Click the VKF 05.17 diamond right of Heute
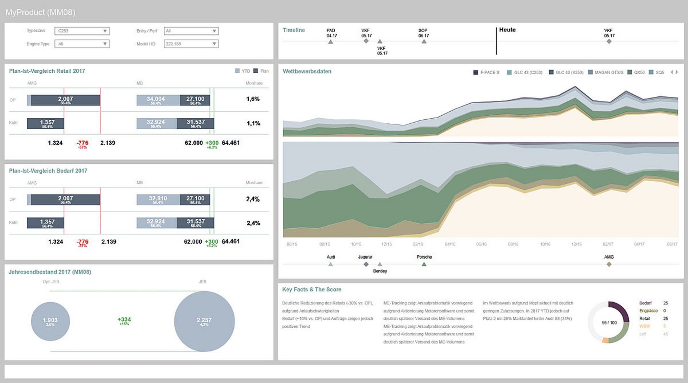The height and width of the screenshot is (383, 688). pos(609,42)
